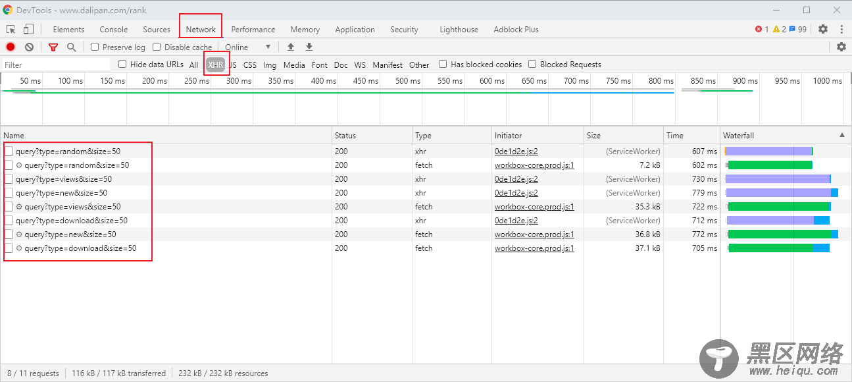
Task: Tick the Blocked Requests checkbox
Action: pyautogui.click(x=532, y=64)
